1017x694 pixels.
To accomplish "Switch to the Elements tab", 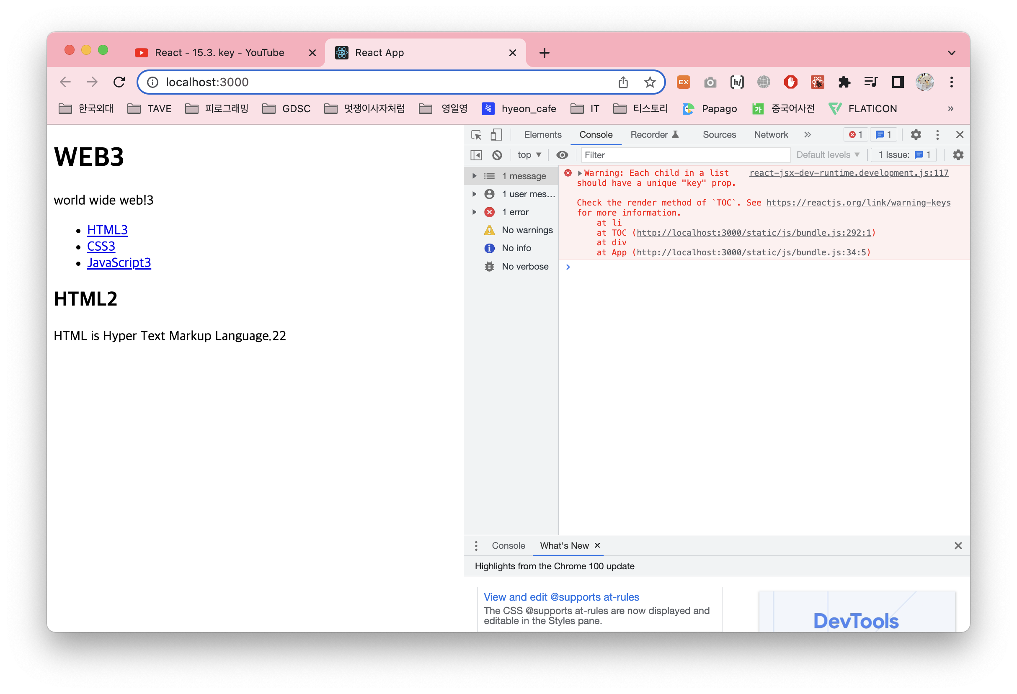I will coord(542,135).
